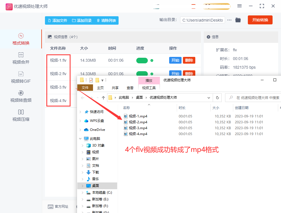
Task: Select 视频-4.flv in the video list
Action: click(58, 101)
